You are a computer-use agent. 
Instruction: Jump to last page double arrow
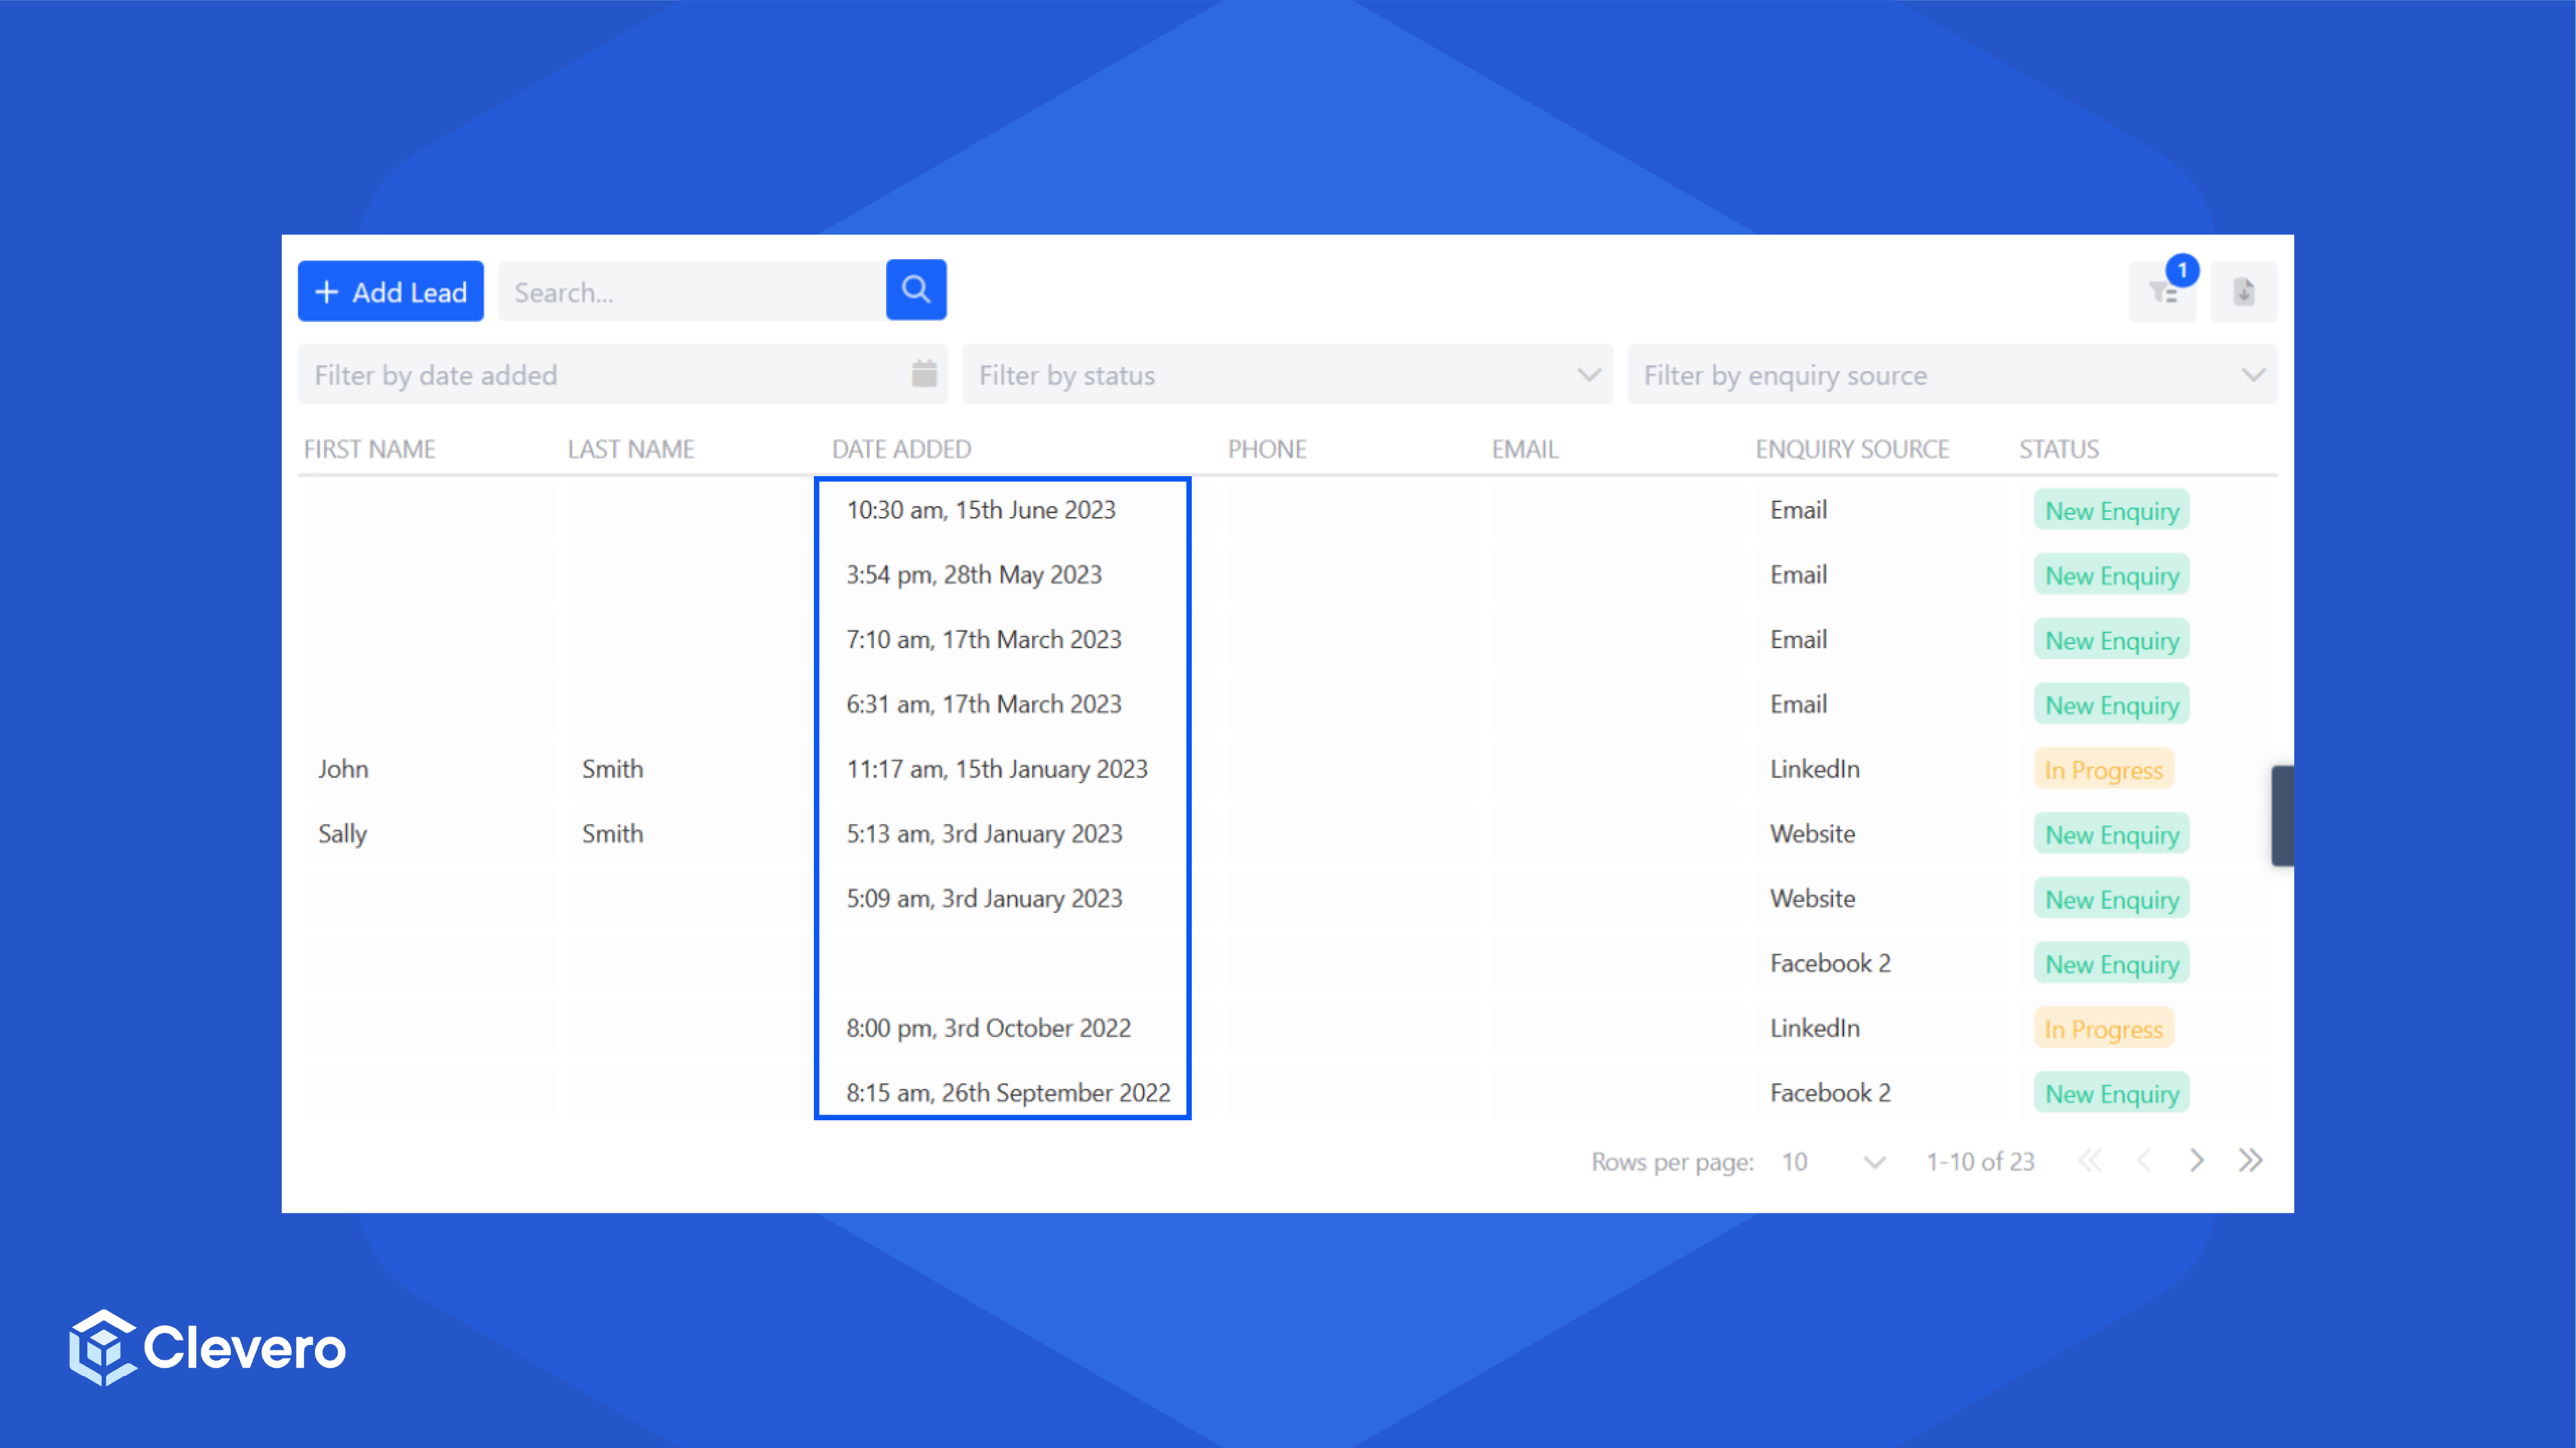(x=2250, y=1160)
